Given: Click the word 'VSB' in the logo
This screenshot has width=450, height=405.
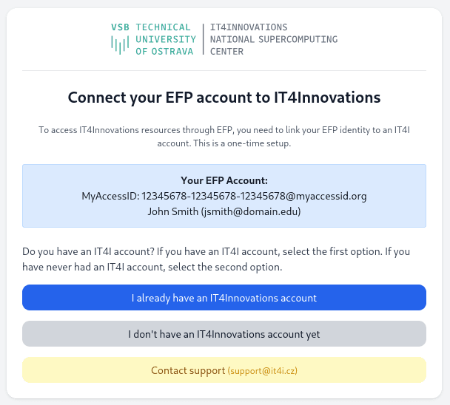Looking at the screenshot, I should 120,27.
